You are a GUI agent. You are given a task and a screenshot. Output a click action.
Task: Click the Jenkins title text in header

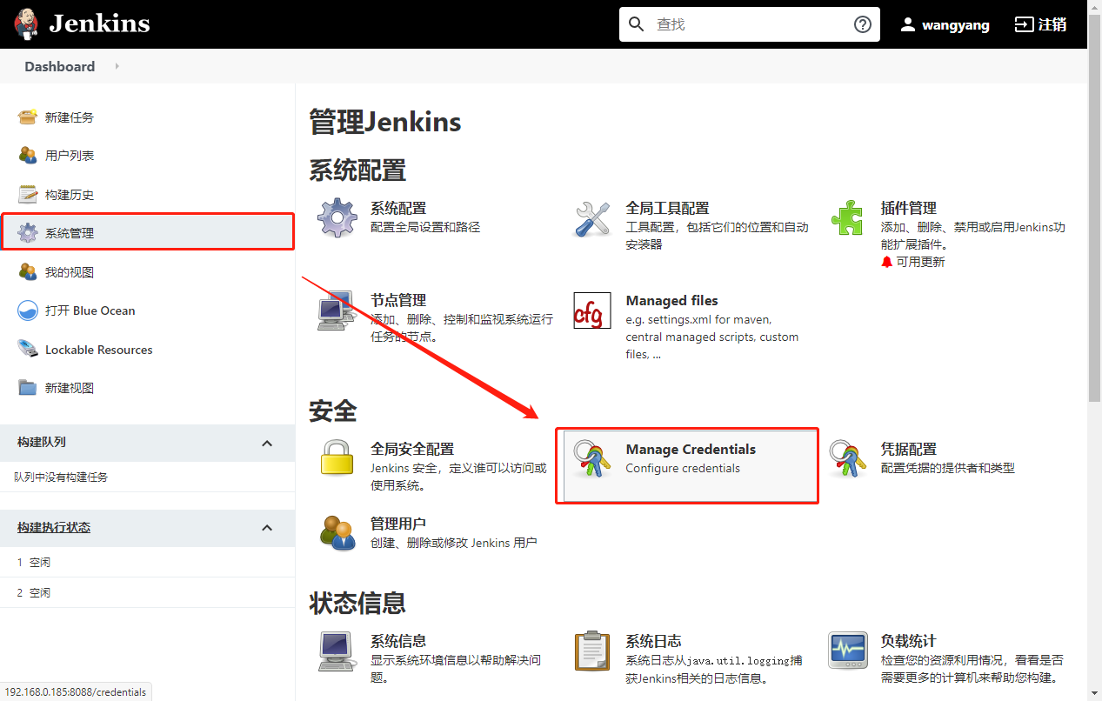(99, 23)
